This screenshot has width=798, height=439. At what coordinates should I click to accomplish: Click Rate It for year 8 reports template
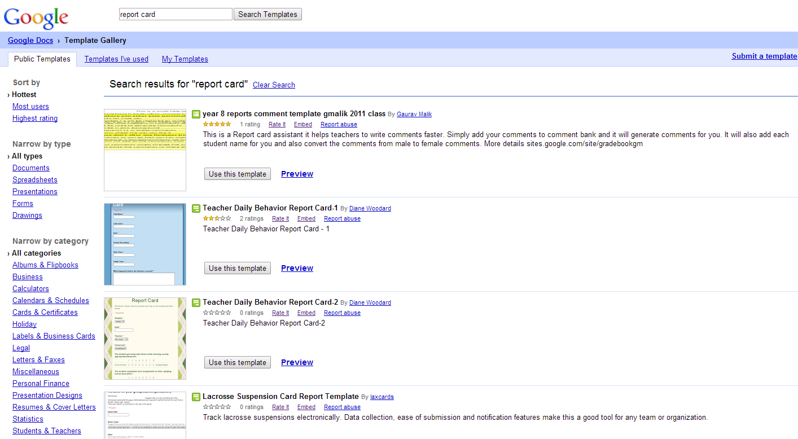click(x=277, y=124)
